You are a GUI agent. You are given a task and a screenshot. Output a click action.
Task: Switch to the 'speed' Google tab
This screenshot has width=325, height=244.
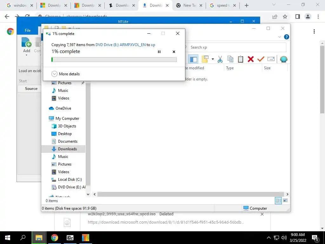(x=223, y=5)
